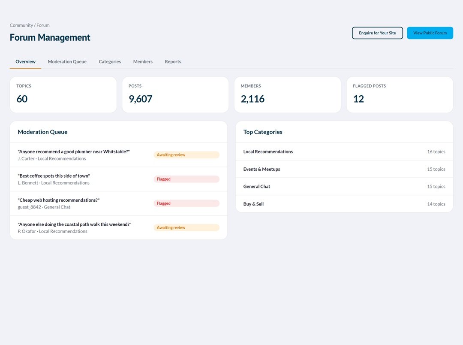Click Awaiting review badge on plumber post
Image resolution: width=463 pixels, height=345 pixels.
(x=186, y=155)
